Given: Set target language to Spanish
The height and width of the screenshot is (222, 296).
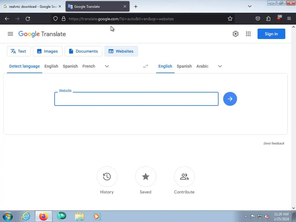Looking at the screenshot, I should [x=184, y=66].
